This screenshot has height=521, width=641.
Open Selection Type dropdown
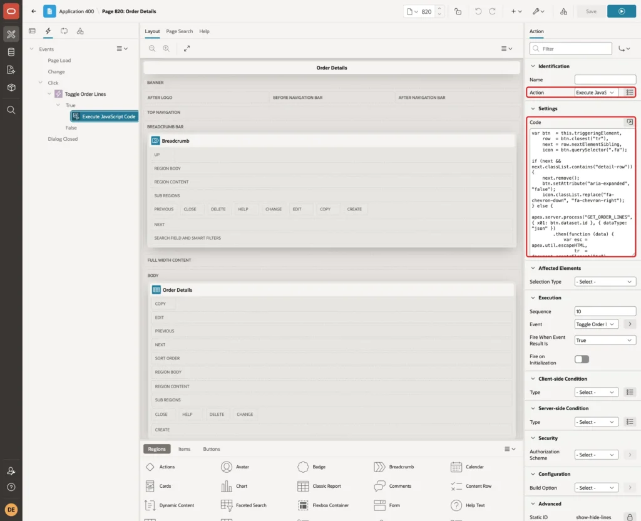605,282
